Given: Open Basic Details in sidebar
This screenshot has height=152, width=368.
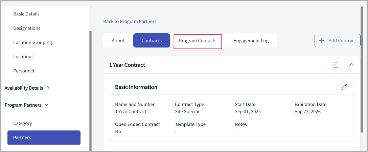Looking at the screenshot, I should pos(26,14).
